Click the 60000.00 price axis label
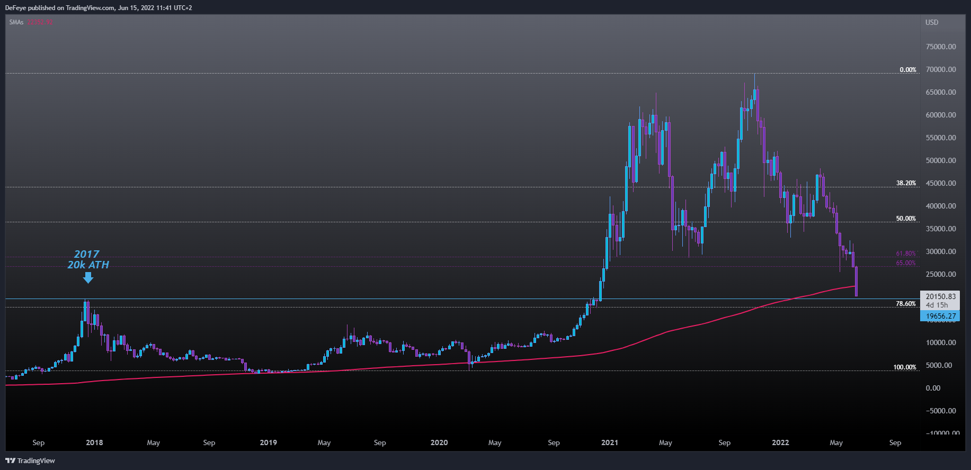Screen dimensions: 971x470 point(941,115)
